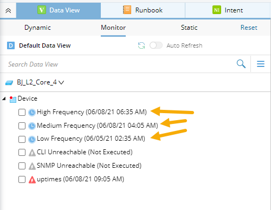Select the Dynamic sub-tab
The image size is (271, 210).
37,28
